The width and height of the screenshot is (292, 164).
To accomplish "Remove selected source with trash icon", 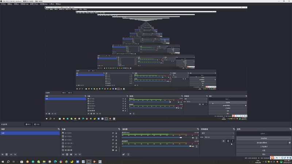I will pyautogui.click(x=67, y=154).
